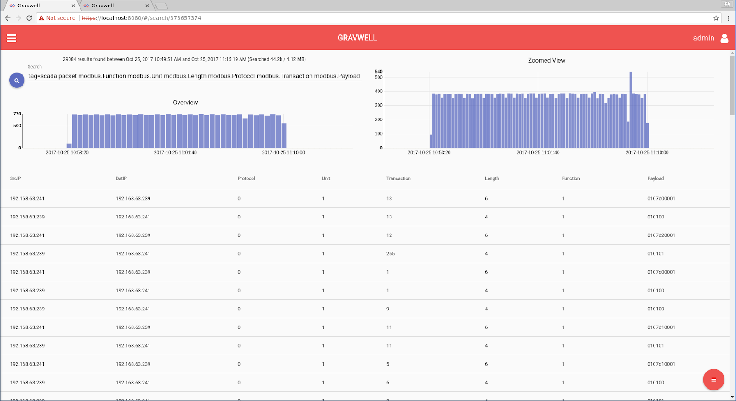736x401 pixels.
Task: Click payload 010101 in the Transaction 255 row
Action: (655, 254)
